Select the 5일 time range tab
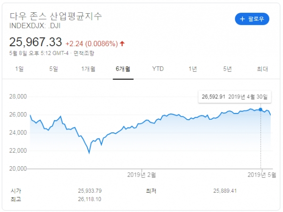This screenshot has height=212, width=283. tap(54, 69)
